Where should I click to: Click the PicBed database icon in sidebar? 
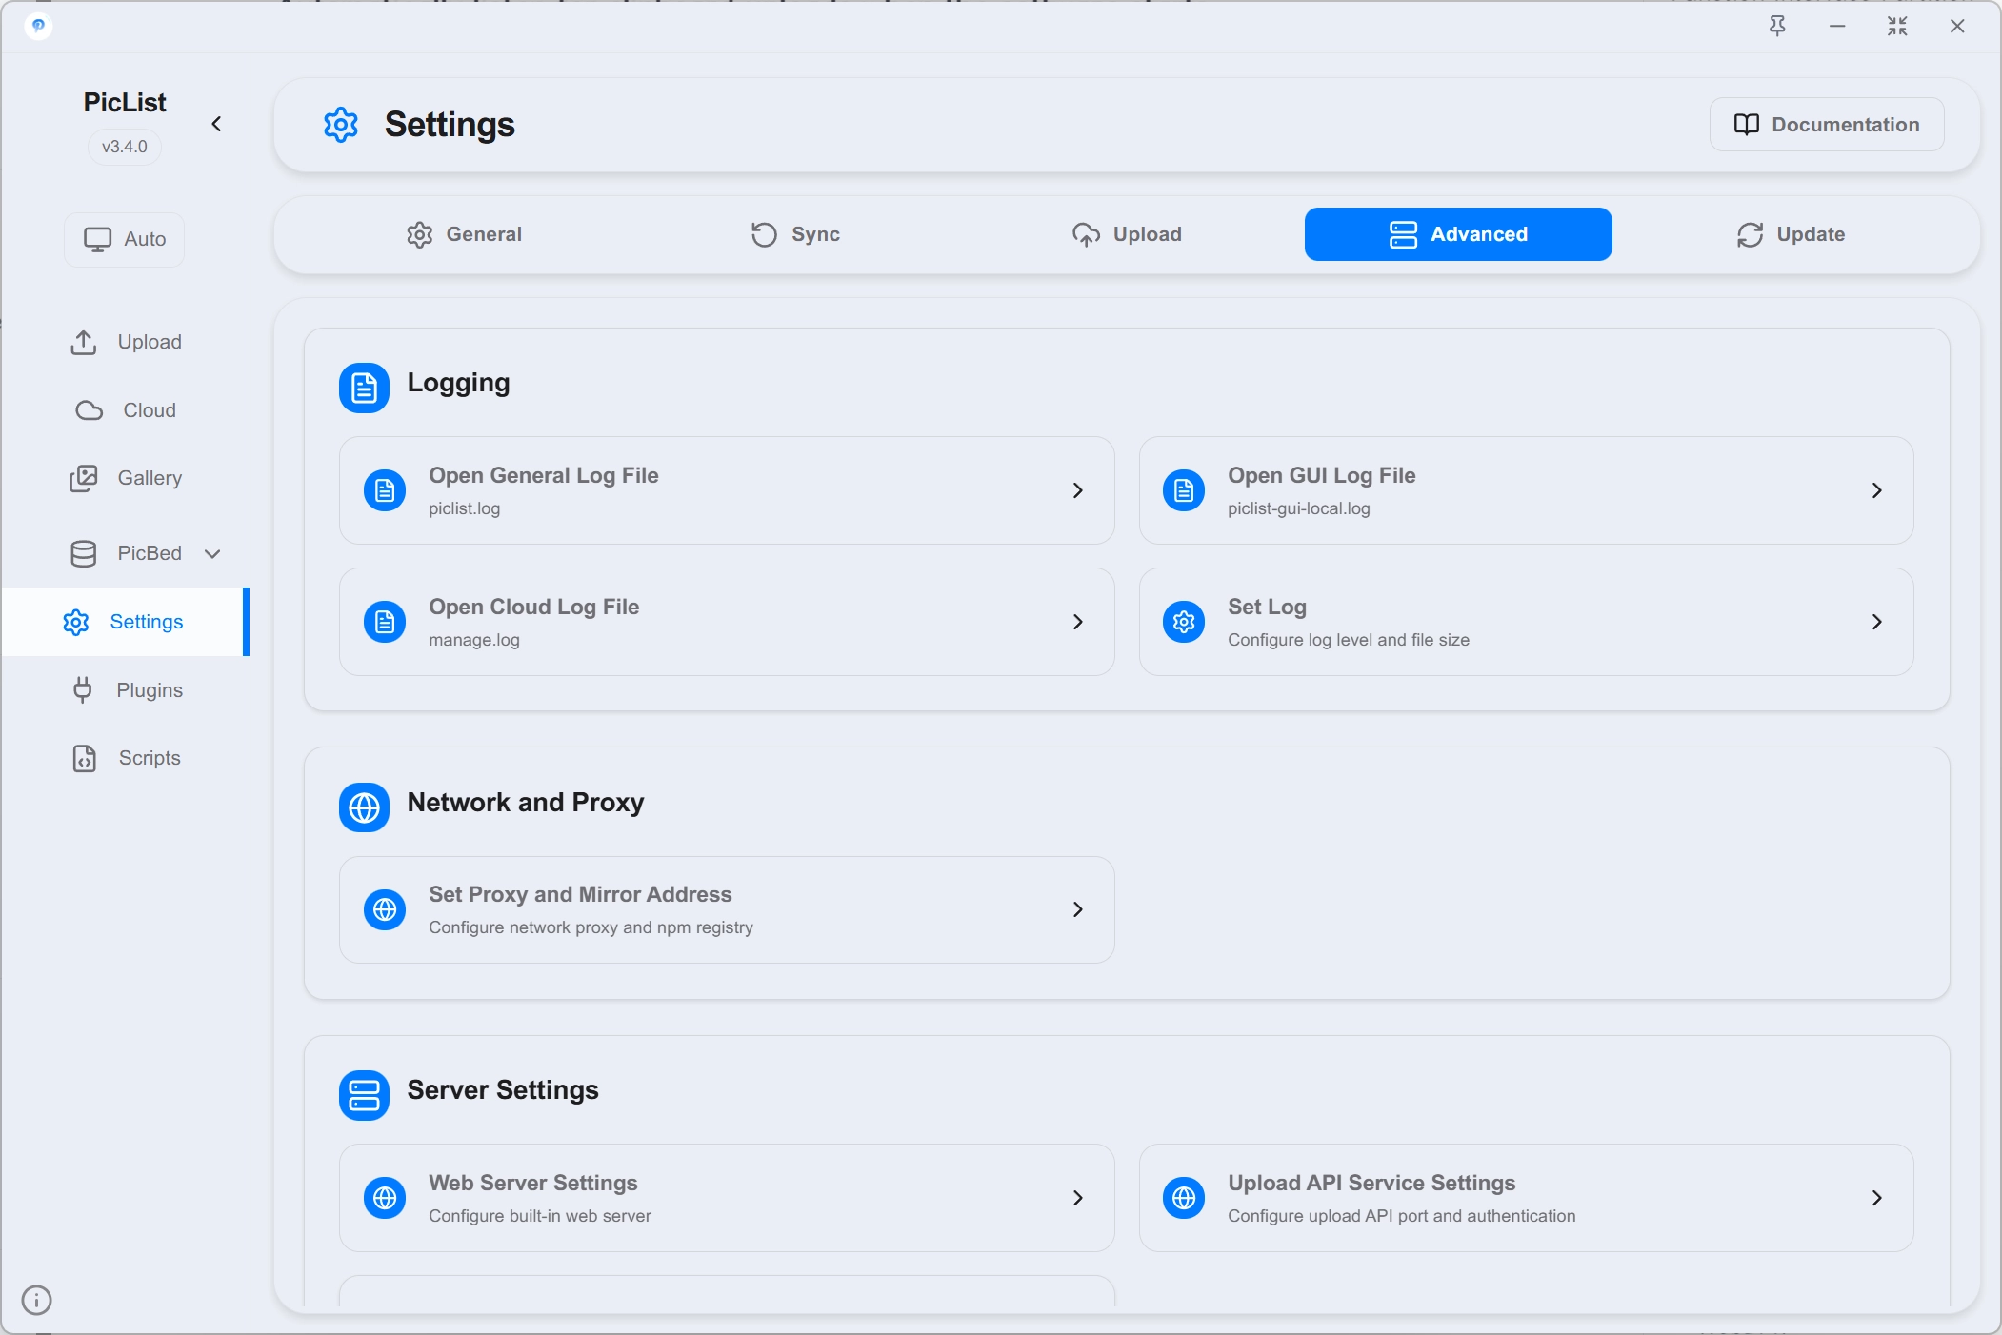pyautogui.click(x=84, y=553)
